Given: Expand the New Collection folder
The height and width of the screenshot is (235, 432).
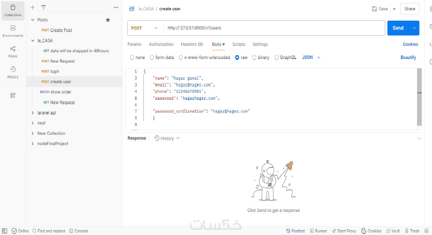Looking at the screenshot, I should [x=33, y=133].
